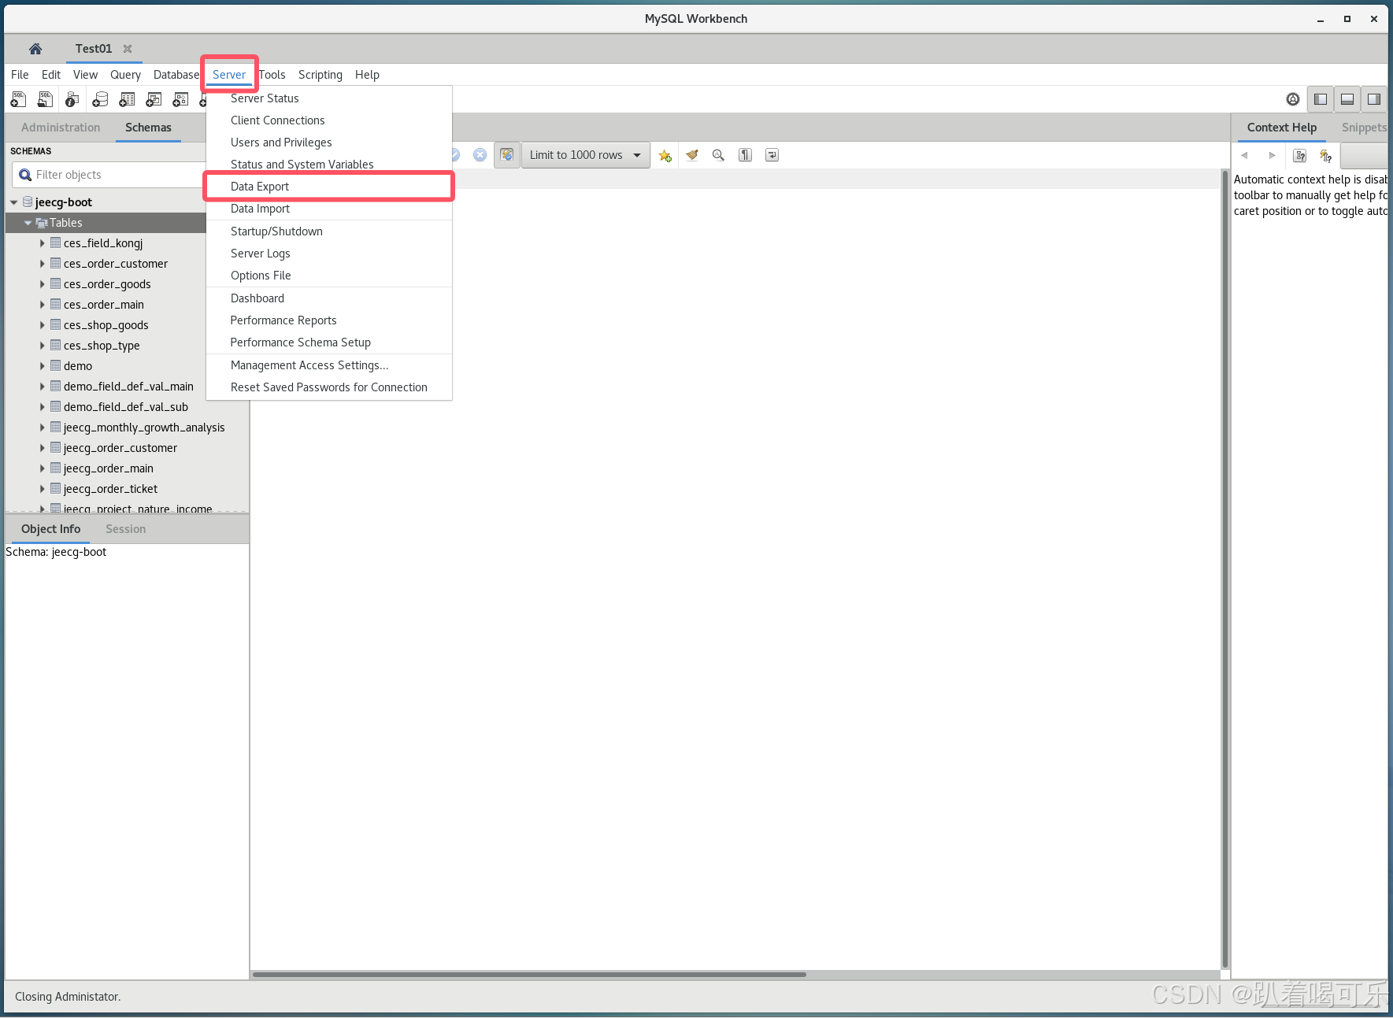
Task: Select the Context Help tab
Action: 1281,128
